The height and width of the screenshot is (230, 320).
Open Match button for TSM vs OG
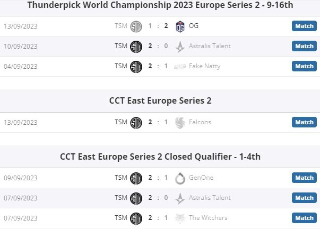coord(304,26)
